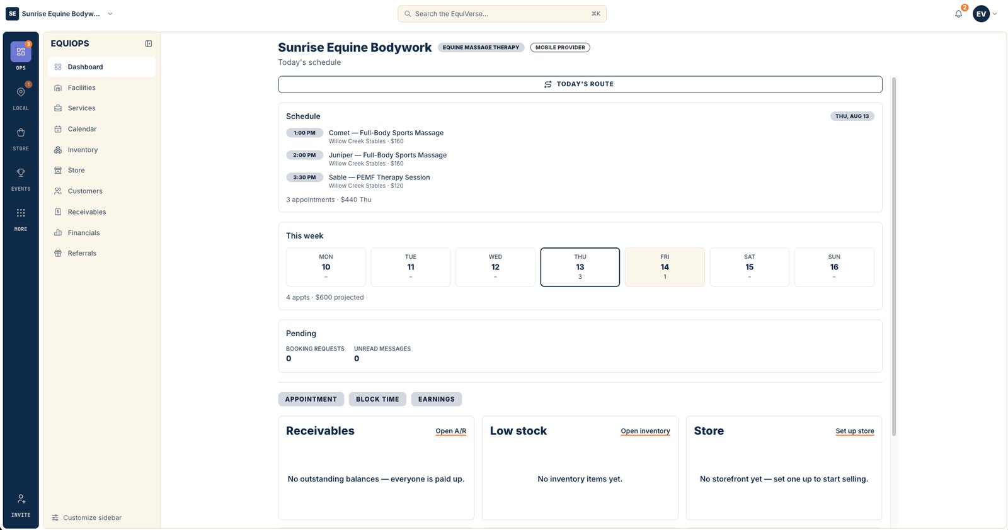Focus the Search the EquiVerse field
1008x530 pixels.
click(x=502, y=14)
